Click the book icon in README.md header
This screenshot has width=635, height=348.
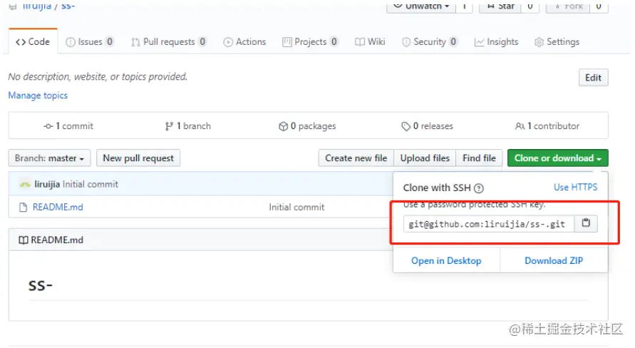23,240
